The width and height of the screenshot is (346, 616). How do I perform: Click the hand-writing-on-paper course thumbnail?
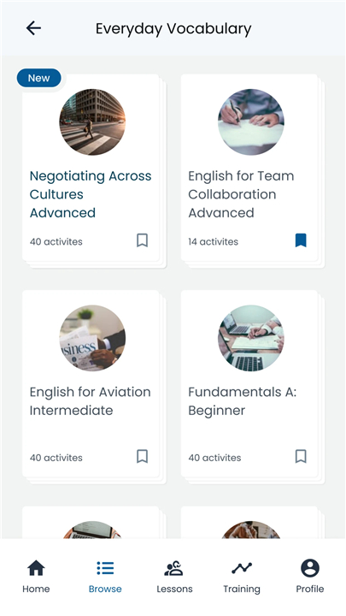coord(251,121)
